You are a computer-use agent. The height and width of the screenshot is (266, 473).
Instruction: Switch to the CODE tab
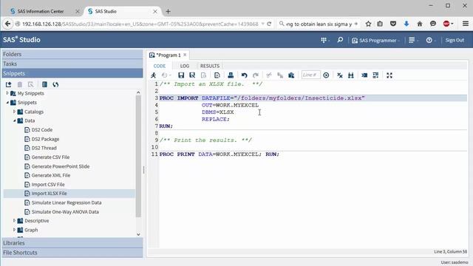point(160,66)
